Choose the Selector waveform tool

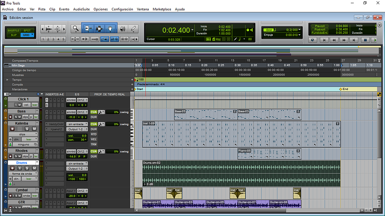pyautogui.click(x=99, y=29)
